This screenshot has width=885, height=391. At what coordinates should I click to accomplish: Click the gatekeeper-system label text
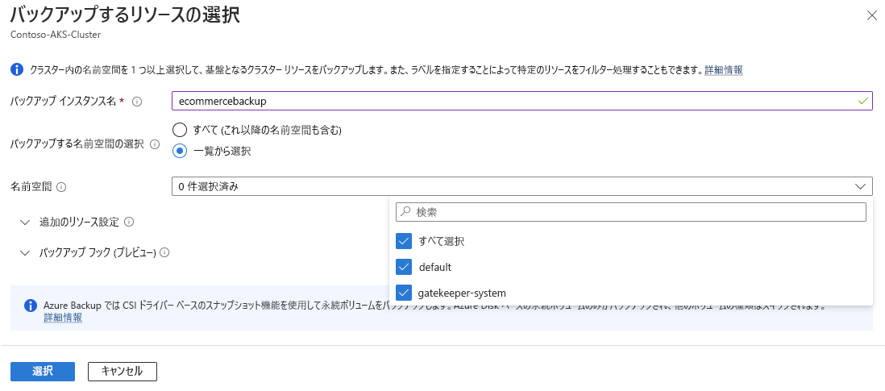[x=463, y=293]
